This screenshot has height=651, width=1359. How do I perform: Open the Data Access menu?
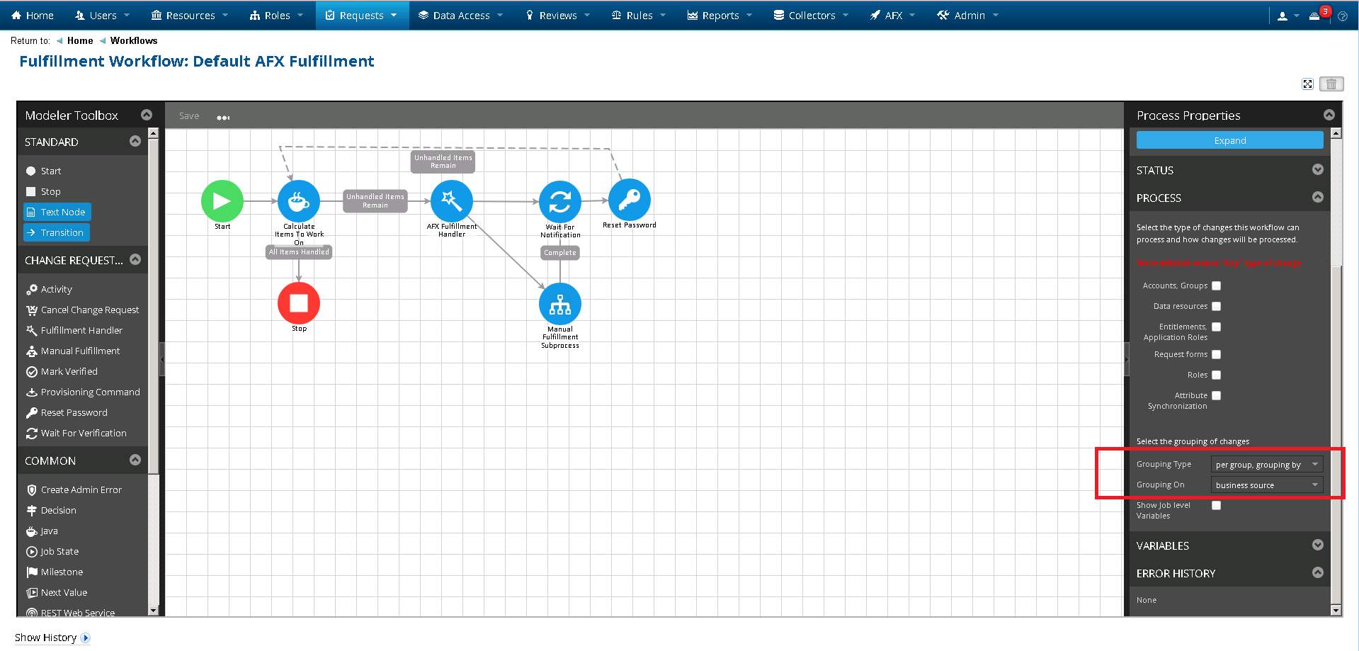tap(460, 15)
